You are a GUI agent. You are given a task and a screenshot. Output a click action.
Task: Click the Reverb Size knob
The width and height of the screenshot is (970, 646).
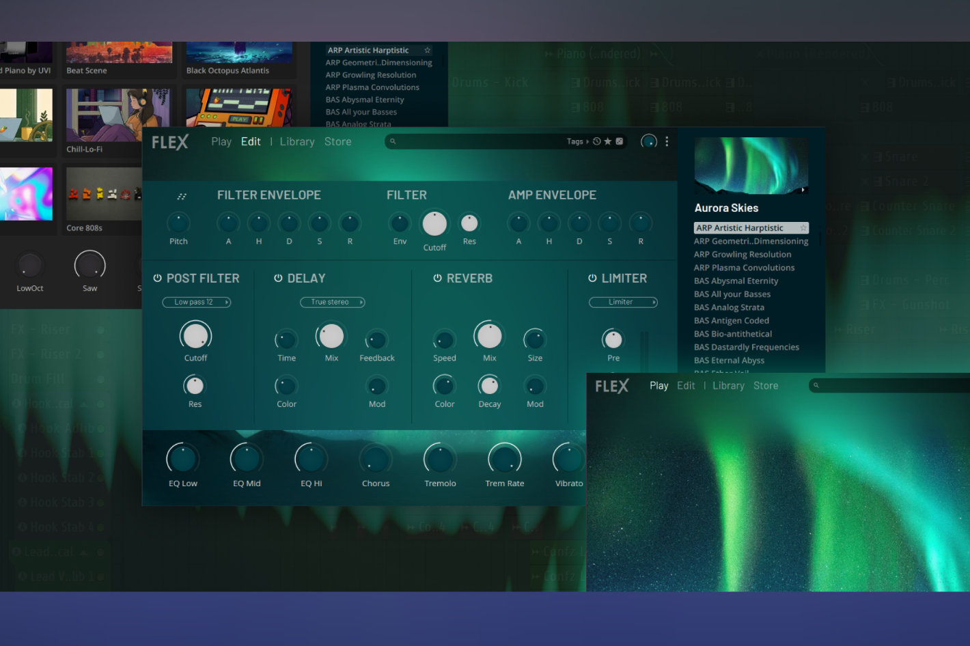click(x=535, y=339)
